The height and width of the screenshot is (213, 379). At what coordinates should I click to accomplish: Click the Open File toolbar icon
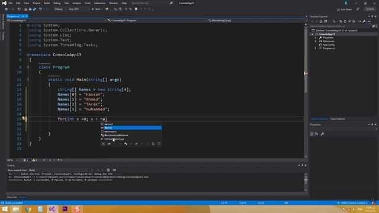25,9
